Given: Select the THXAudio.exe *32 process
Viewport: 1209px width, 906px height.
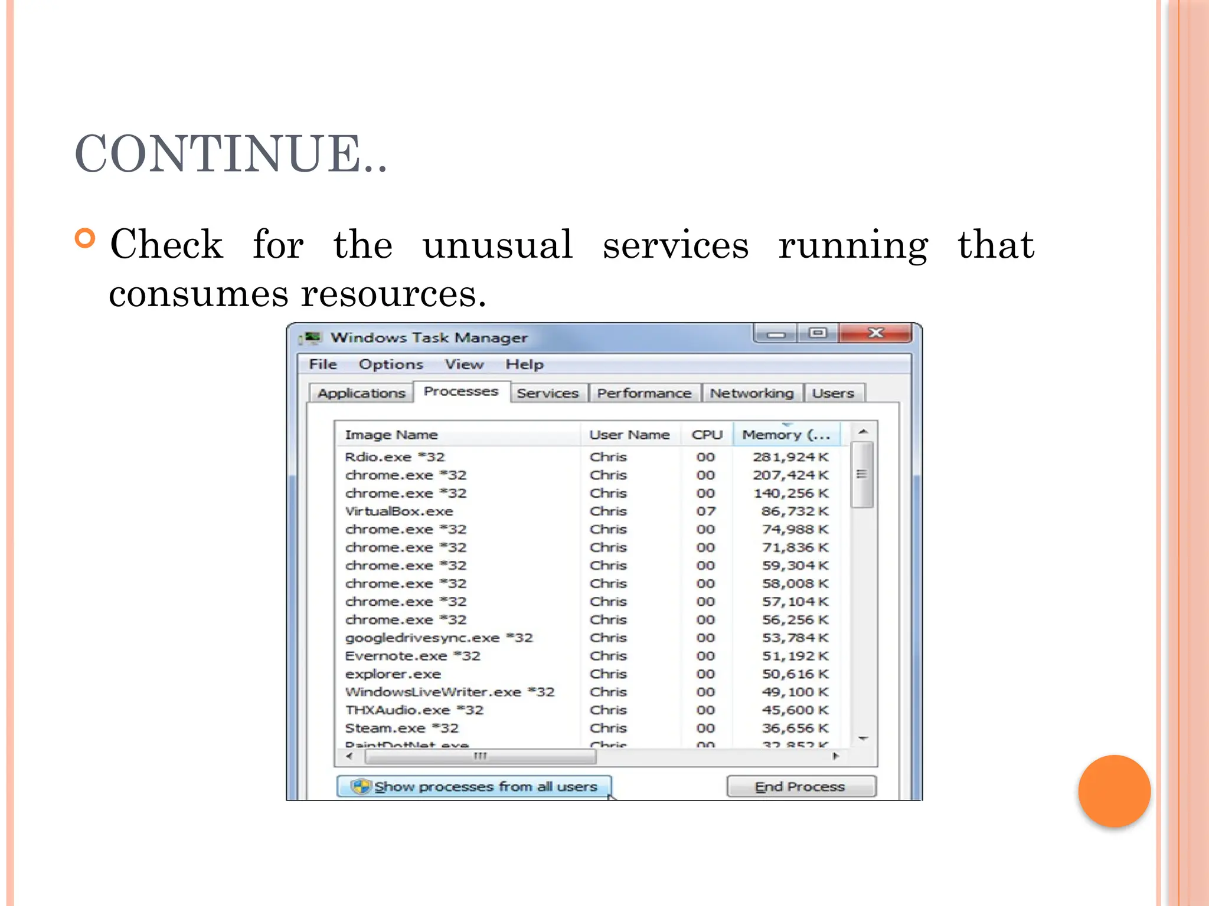Looking at the screenshot, I should pos(593,710).
